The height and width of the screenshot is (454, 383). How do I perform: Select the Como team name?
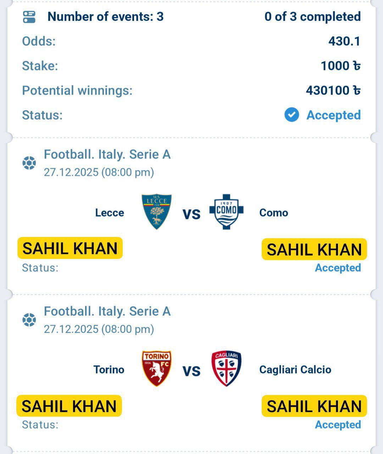[273, 213]
